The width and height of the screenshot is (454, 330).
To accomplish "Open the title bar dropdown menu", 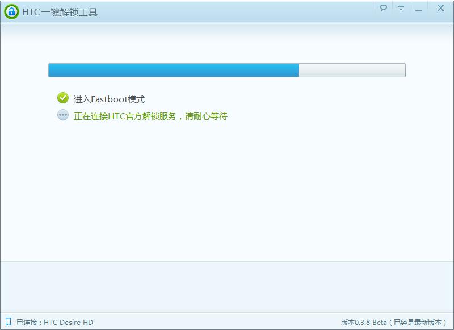I will pyautogui.click(x=401, y=8).
